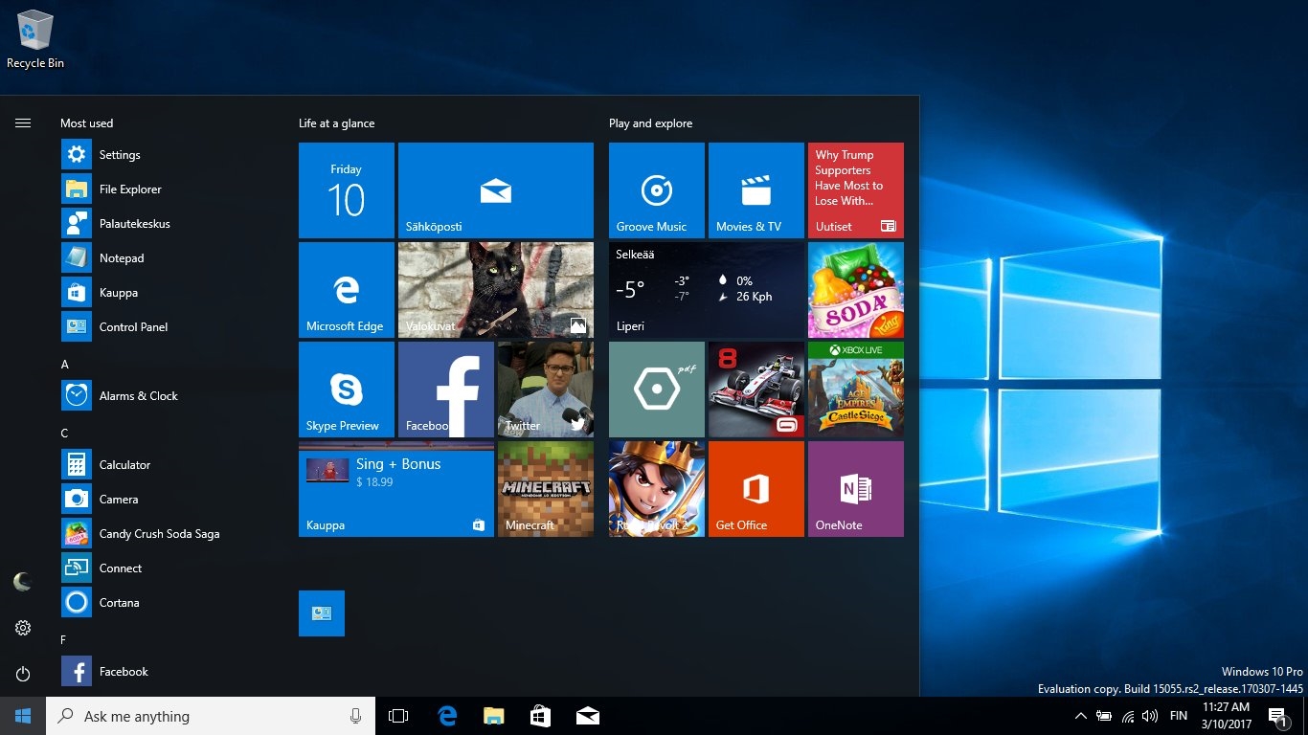Open the Groove Music tile
1308x735 pixels.
pyautogui.click(x=656, y=190)
